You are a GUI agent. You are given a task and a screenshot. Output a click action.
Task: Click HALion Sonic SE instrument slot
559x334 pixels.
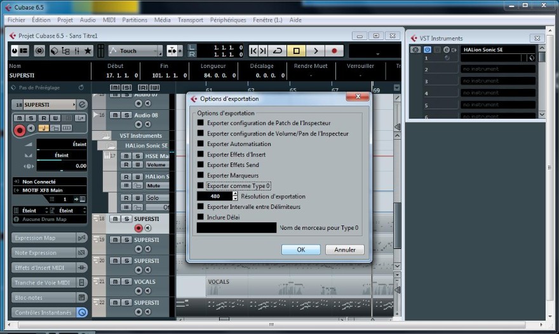(497, 50)
